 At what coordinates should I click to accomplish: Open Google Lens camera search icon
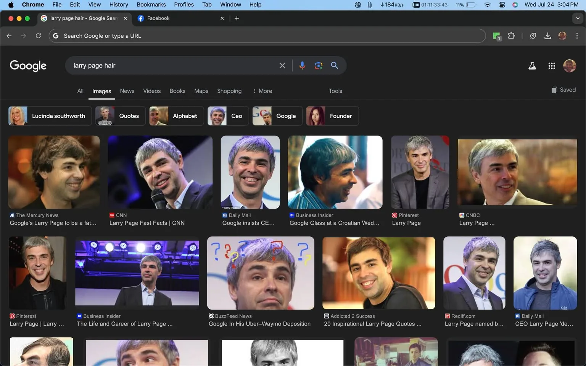(319, 65)
